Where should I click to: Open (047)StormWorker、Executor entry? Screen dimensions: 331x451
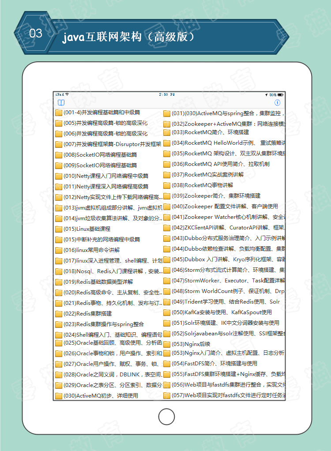[x=228, y=281]
